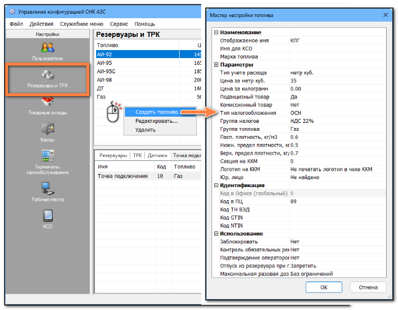Open the Товарные склады warehouse icon
This screenshot has width=398, height=310.
point(48,102)
